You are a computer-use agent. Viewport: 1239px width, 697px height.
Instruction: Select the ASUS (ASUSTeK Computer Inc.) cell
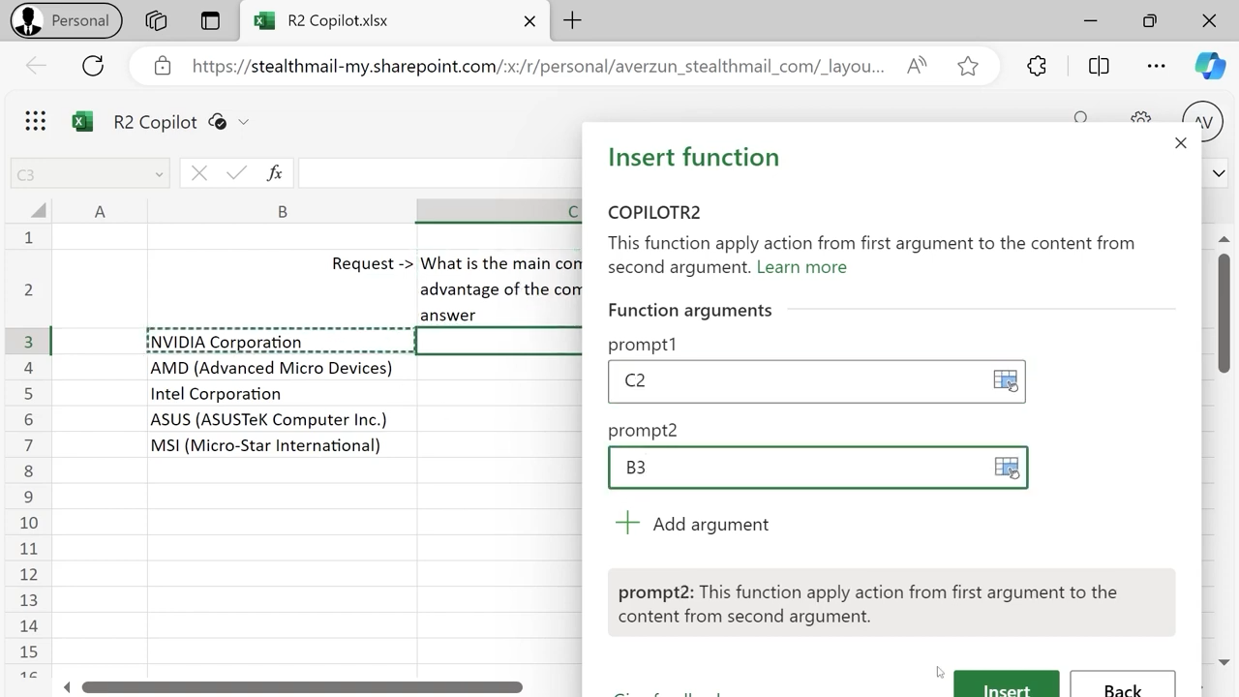pos(282,419)
